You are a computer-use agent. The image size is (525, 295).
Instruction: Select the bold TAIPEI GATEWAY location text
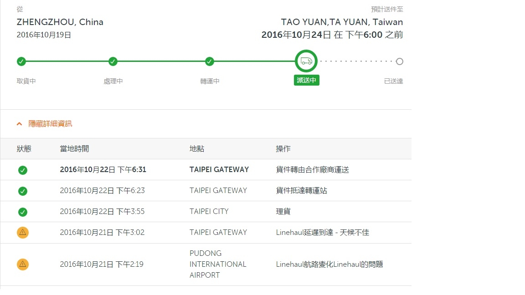pos(219,169)
